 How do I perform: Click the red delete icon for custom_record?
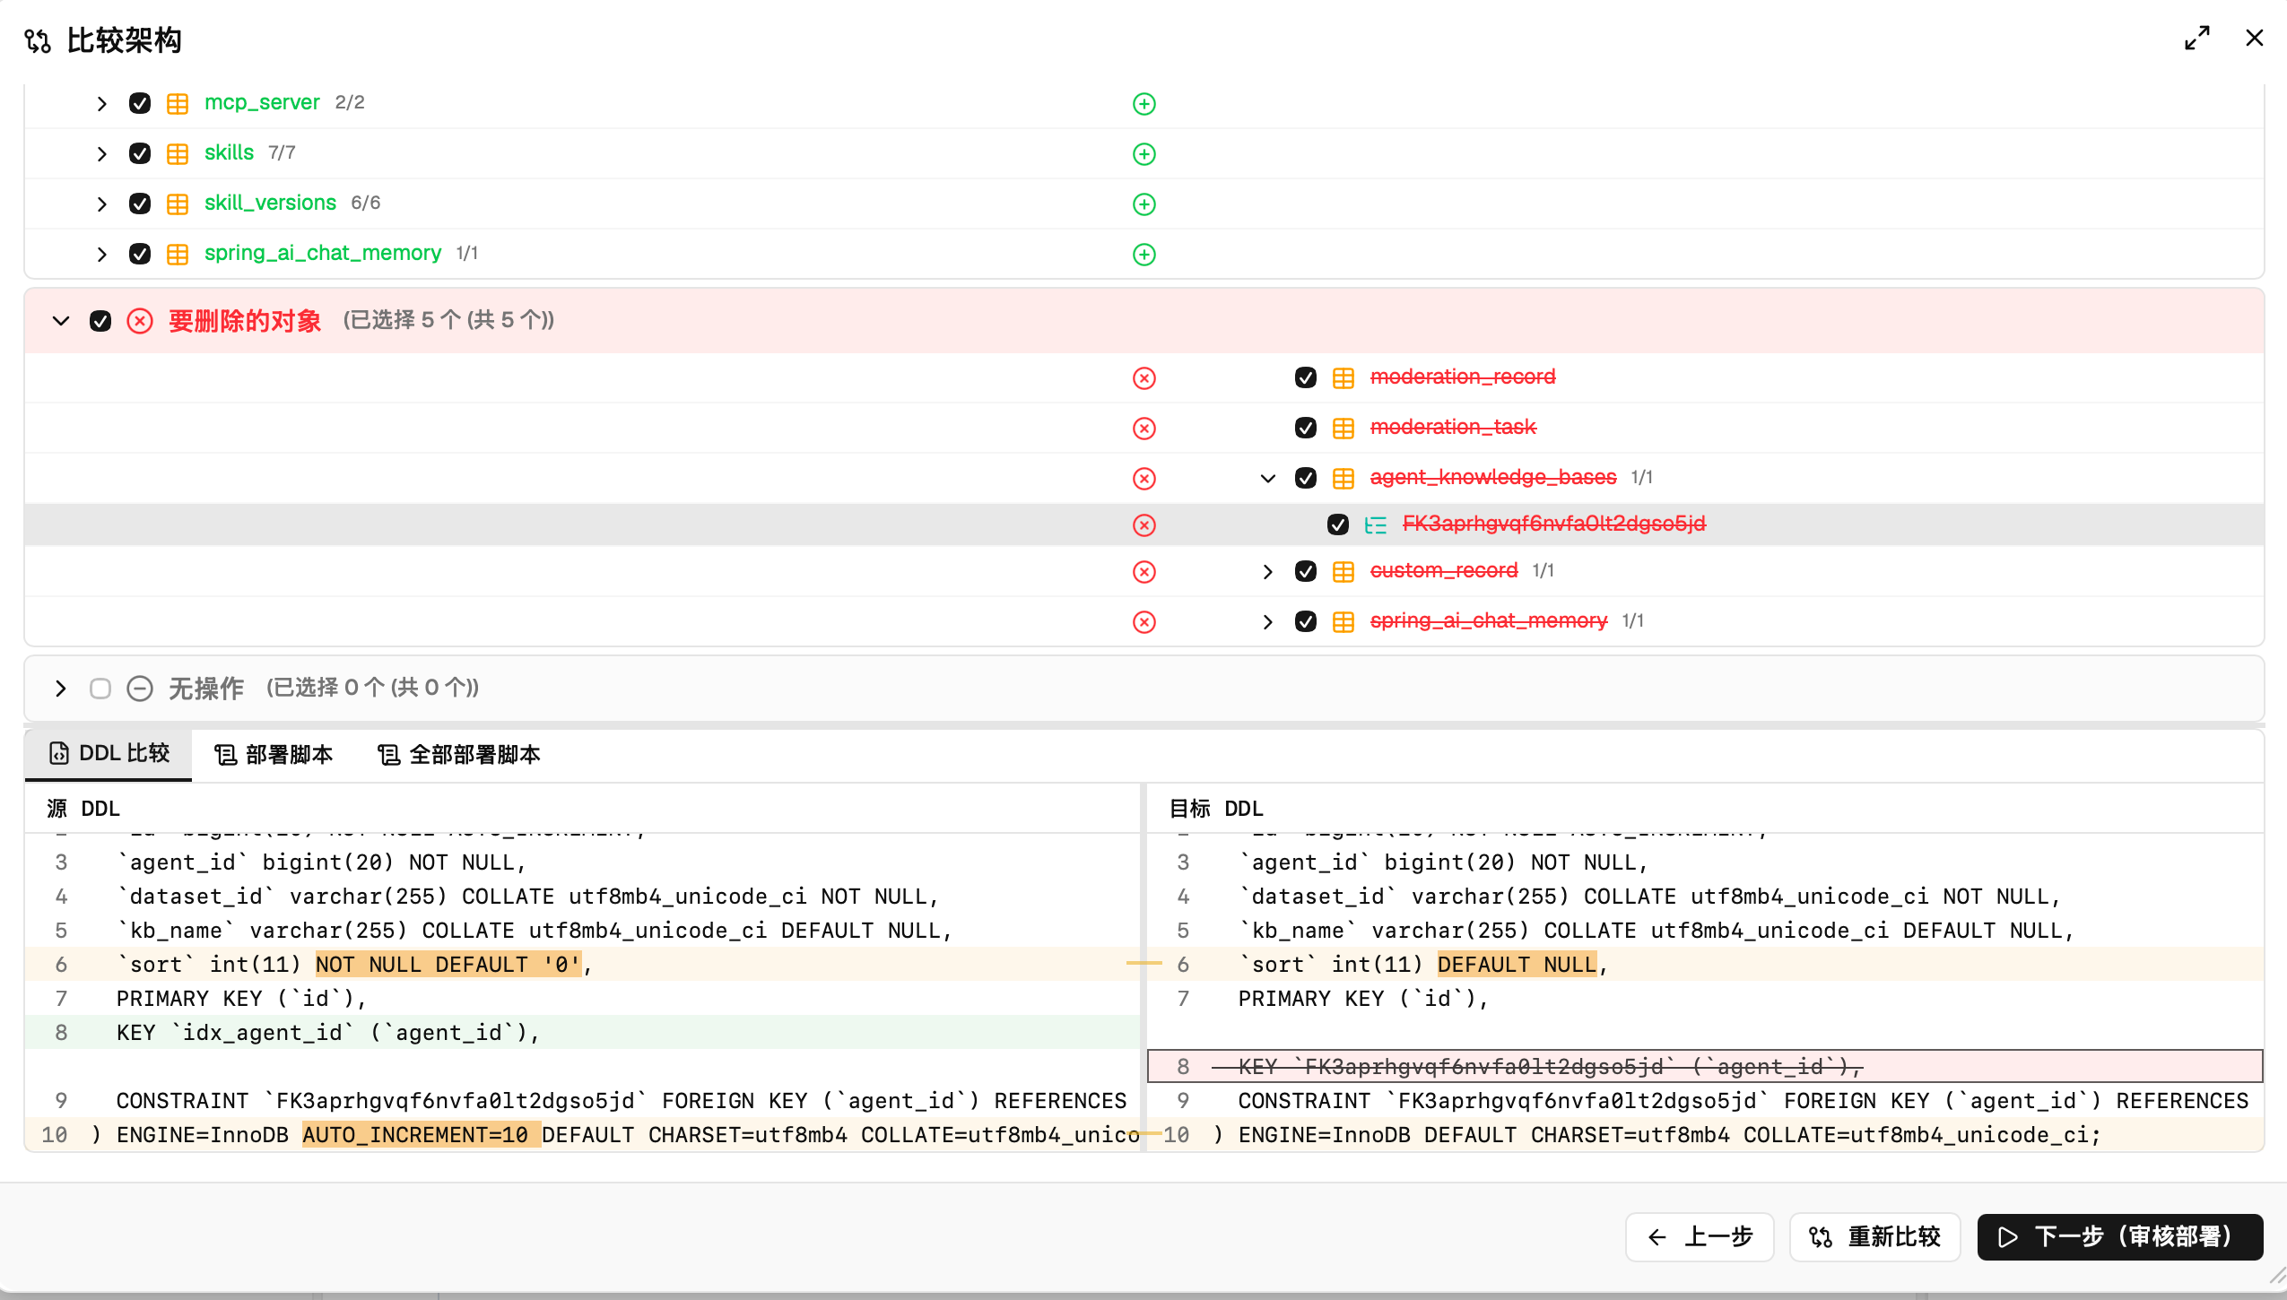point(1143,572)
